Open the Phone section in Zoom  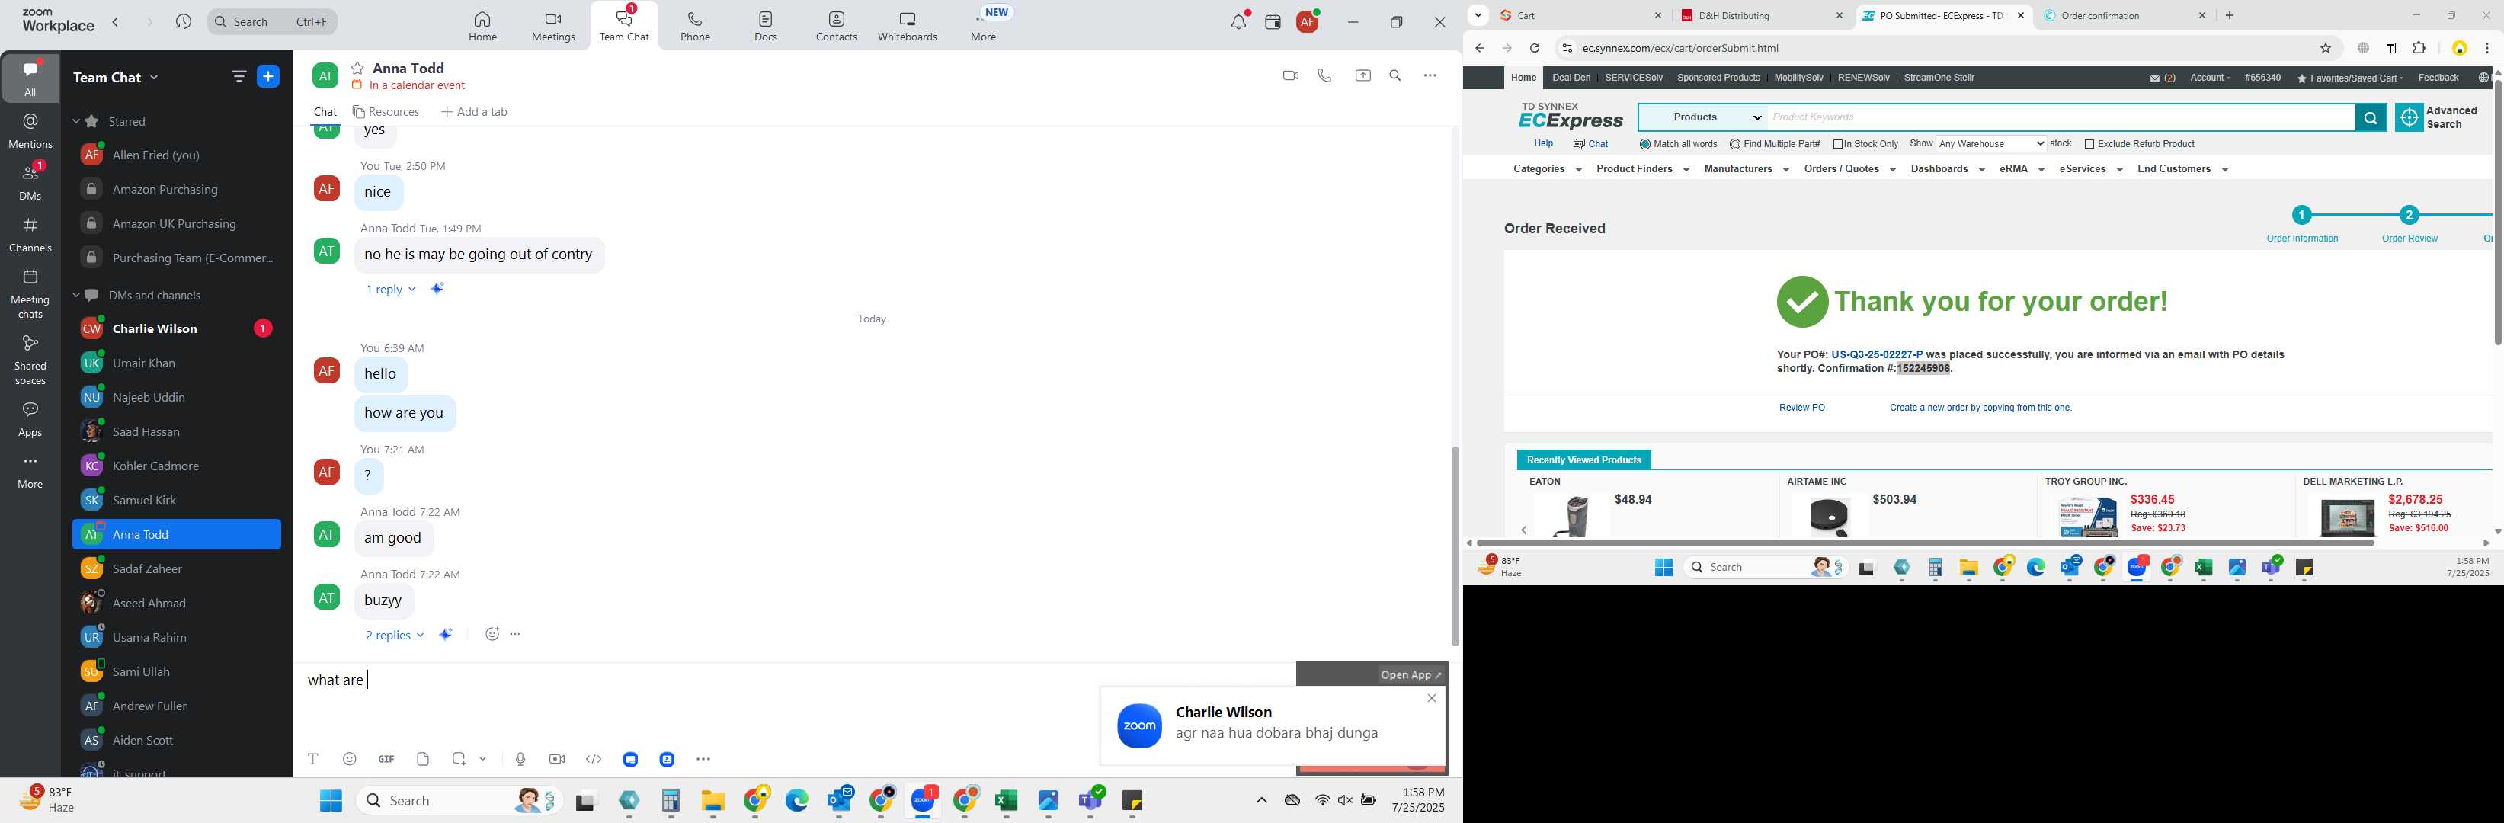tap(695, 26)
